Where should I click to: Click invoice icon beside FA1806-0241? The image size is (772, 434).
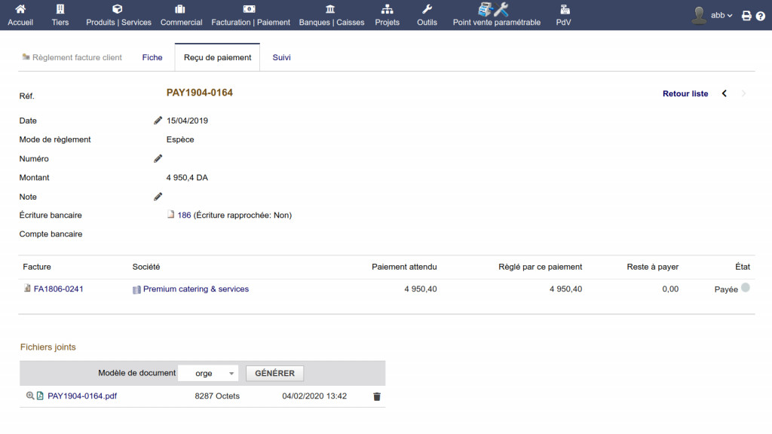tap(27, 289)
